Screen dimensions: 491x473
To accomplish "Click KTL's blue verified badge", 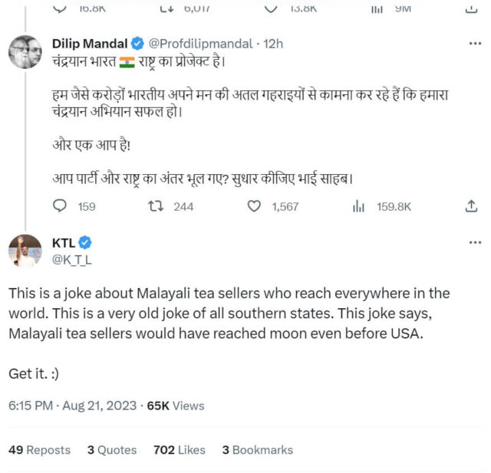I will [x=85, y=243].
